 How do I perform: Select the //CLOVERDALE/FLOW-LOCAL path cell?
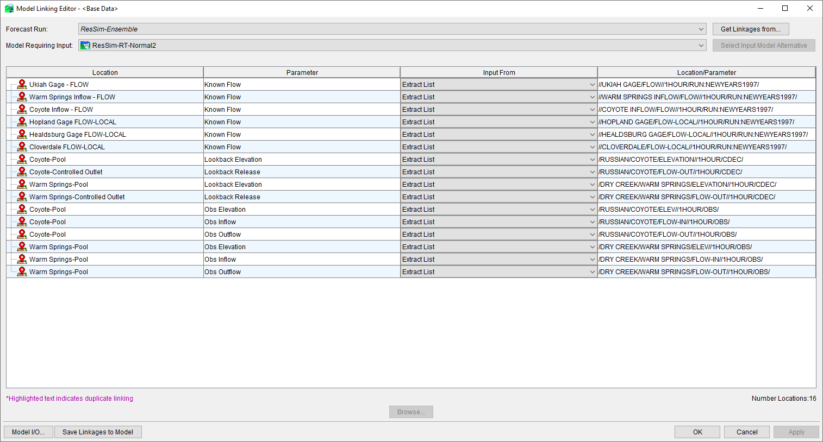tap(707, 147)
